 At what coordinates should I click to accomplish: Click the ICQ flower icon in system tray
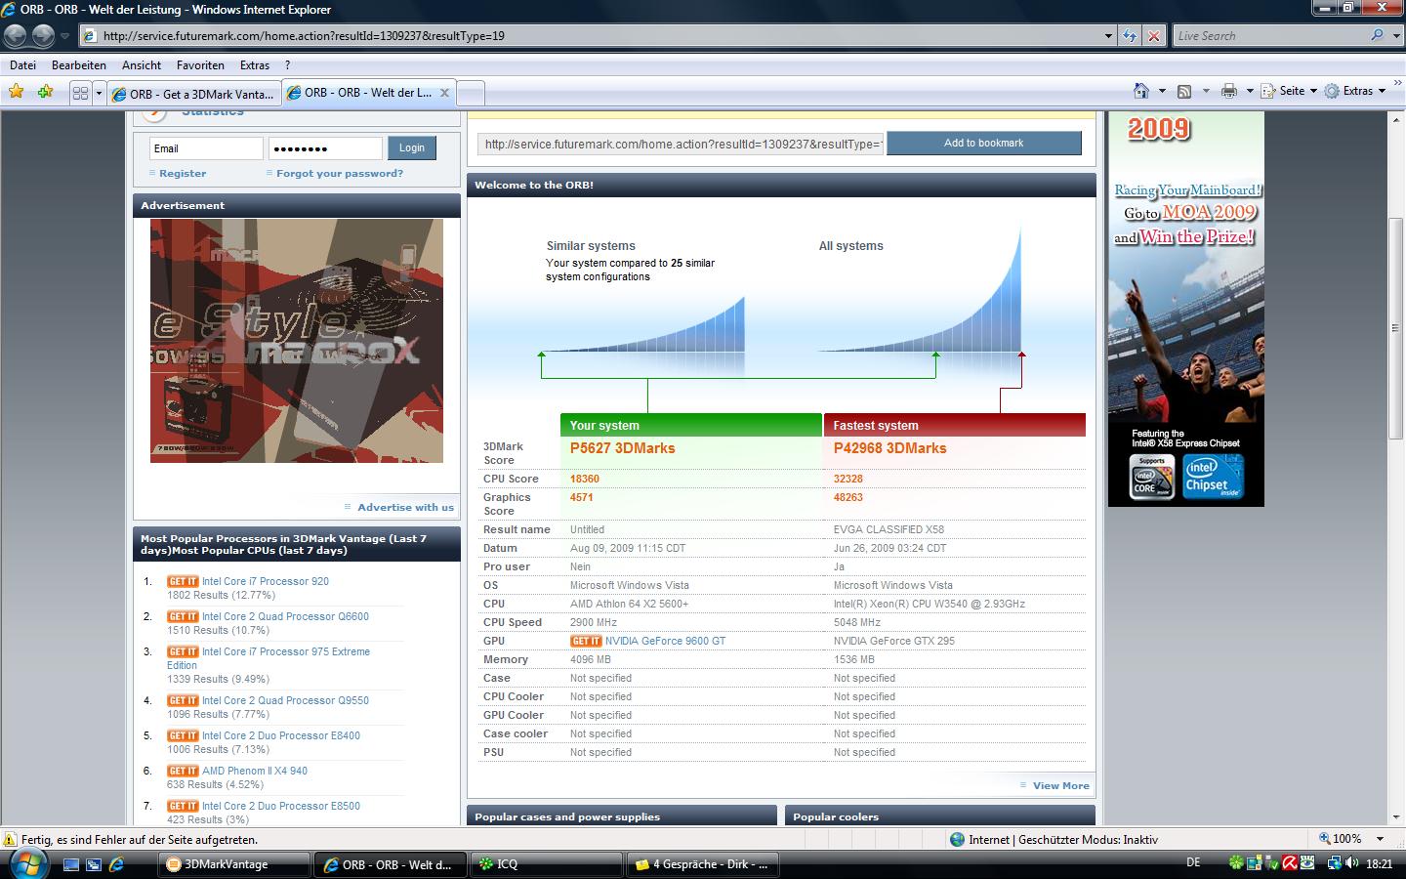tap(1236, 863)
